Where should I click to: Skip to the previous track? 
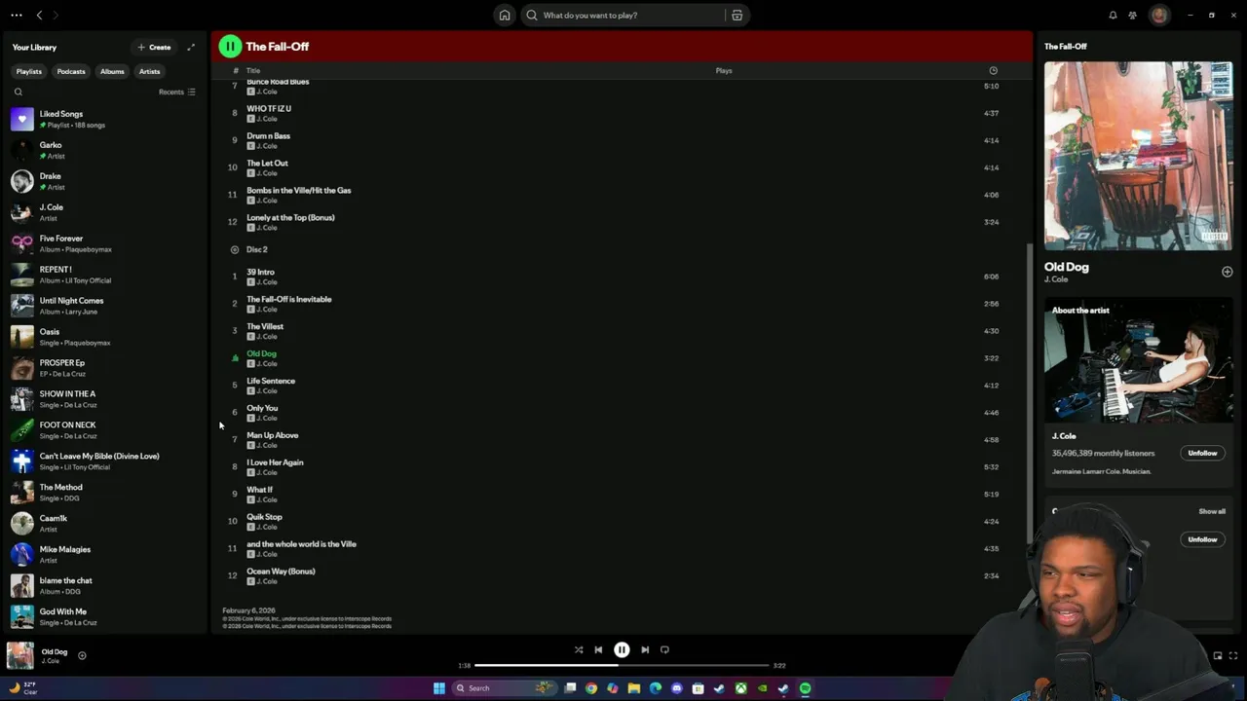pyautogui.click(x=598, y=649)
